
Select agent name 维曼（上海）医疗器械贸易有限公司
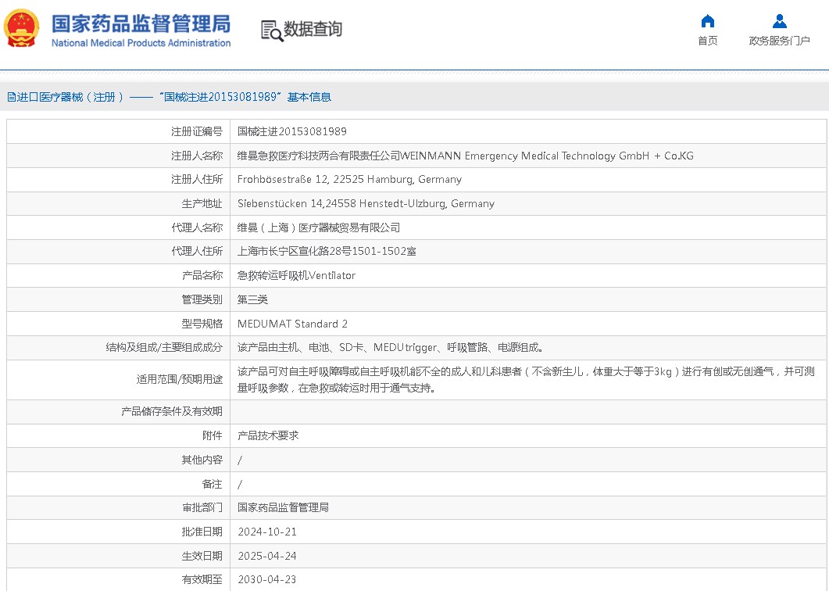click(x=319, y=227)
